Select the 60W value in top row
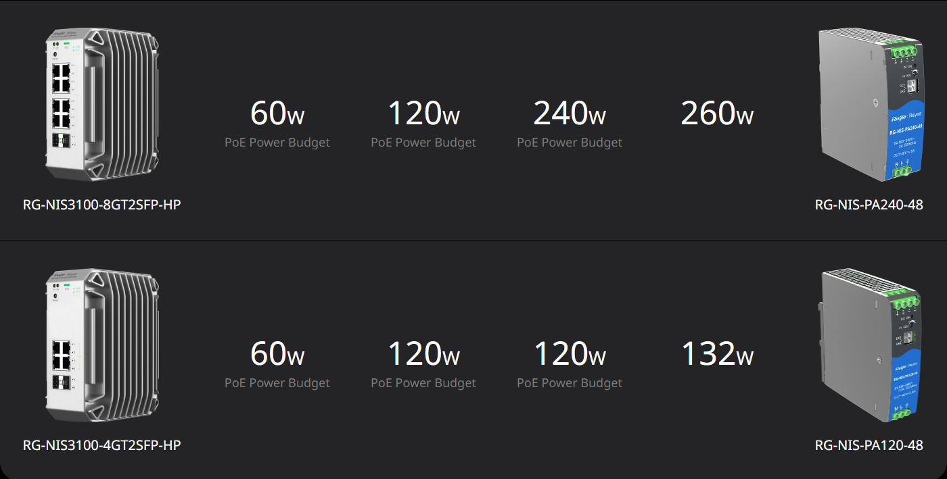 tap(277, 113)
